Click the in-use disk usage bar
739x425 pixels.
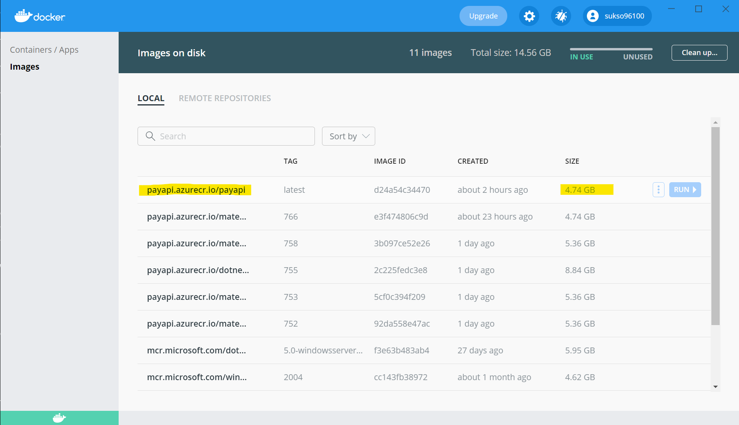[x=611, y=49]
